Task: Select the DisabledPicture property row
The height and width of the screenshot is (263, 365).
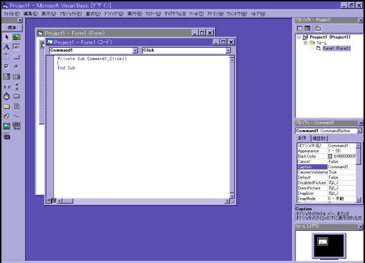Action: click(x=326, y=183)
